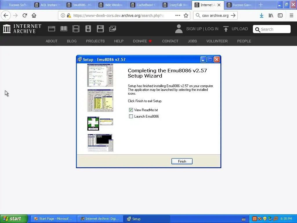The image size is (297, 223).
Task: Open the Software floppy disk icon
Action: (x=100, y=29)
